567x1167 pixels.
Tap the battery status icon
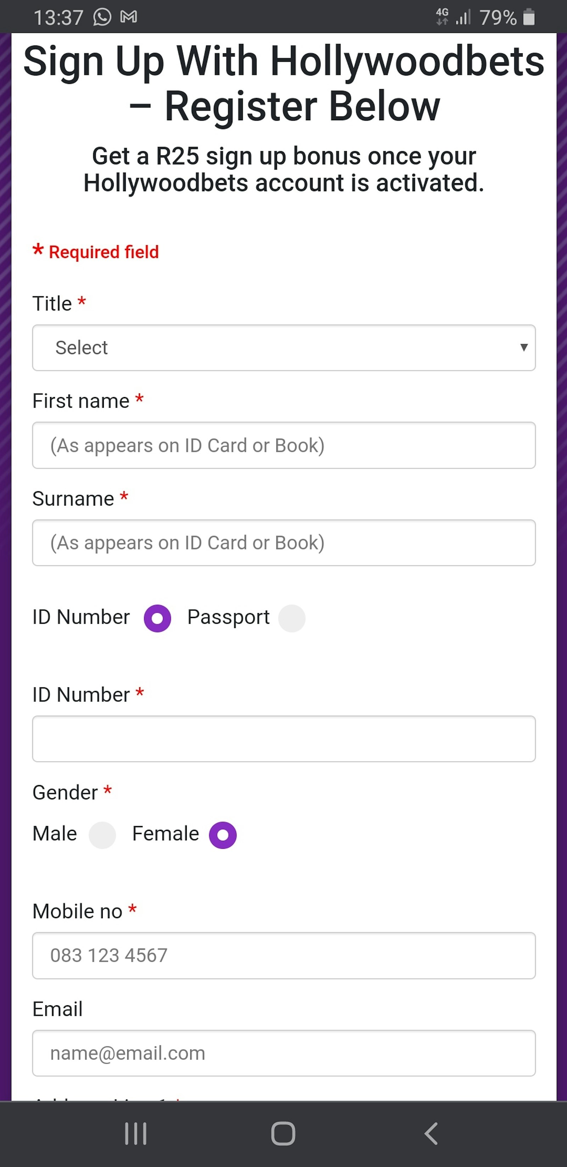click(x=528, y=17)
